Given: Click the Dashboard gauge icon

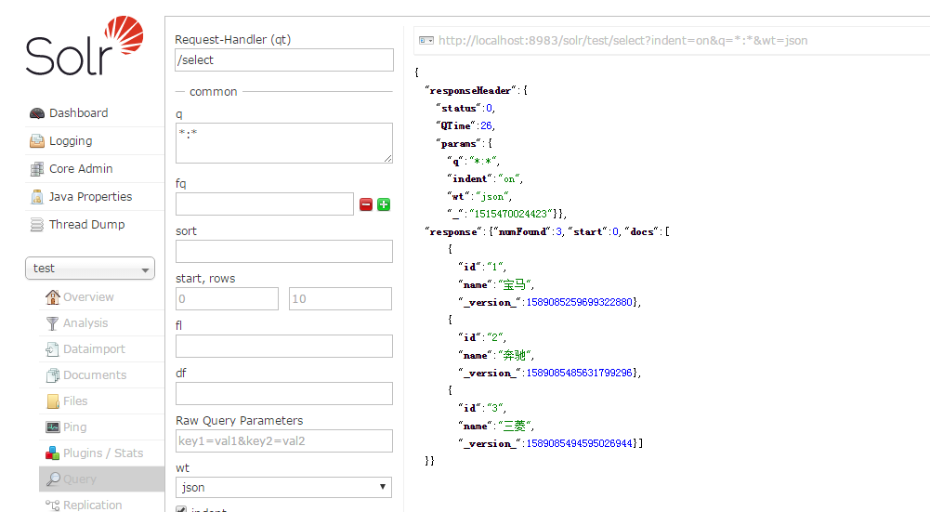Looking at the screenshot, I should [x=37, y=113].
